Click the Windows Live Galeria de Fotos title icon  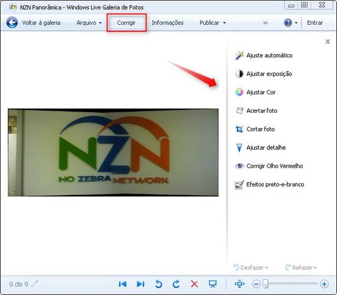13,7
